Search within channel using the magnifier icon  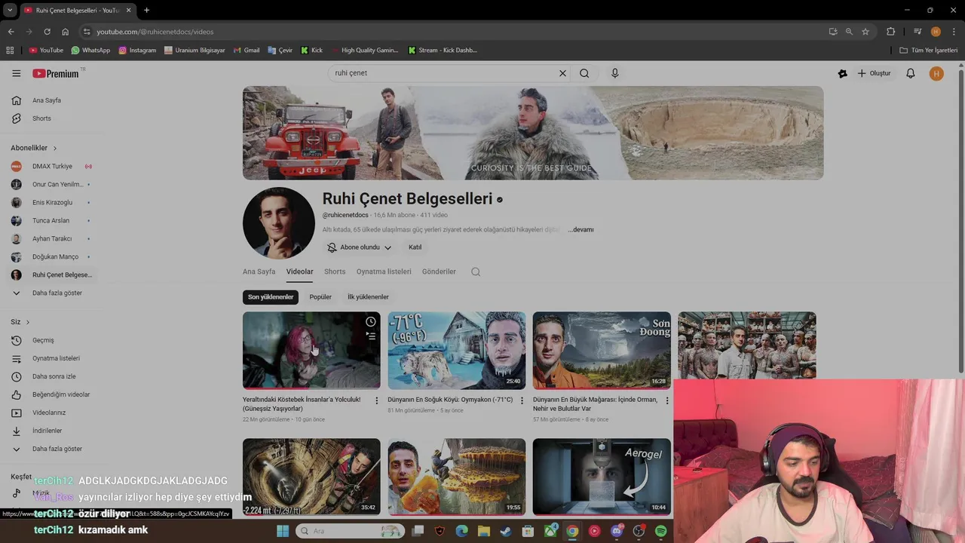(476, 271)
